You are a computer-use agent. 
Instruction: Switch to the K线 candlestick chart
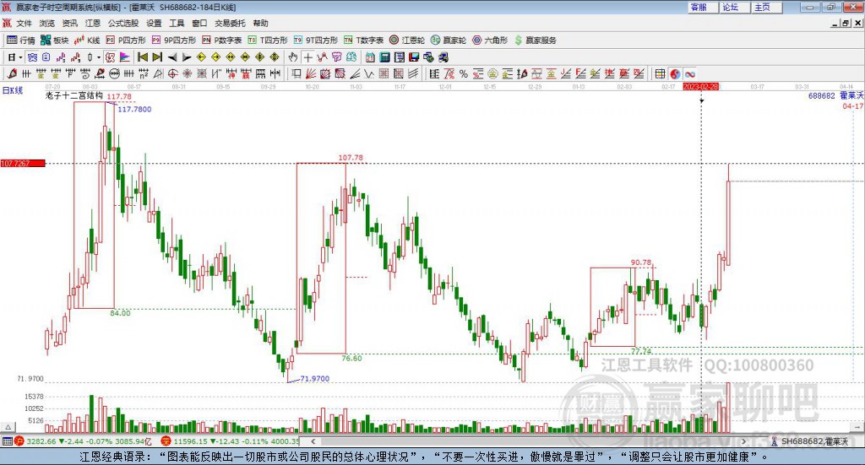[x=87, y=41]
